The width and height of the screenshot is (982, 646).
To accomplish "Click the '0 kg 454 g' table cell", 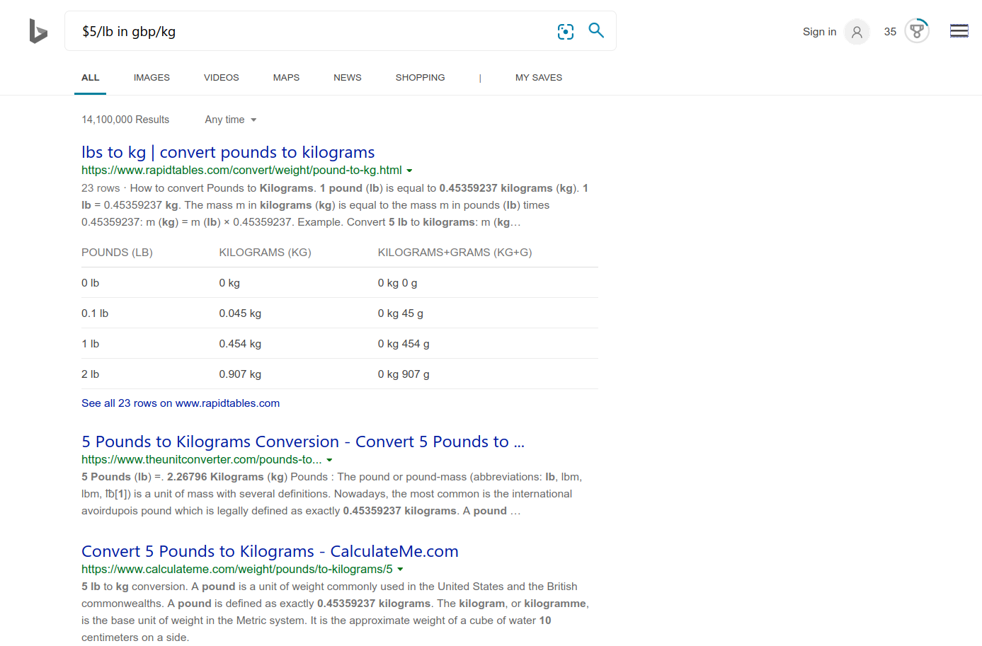I will coord(404,344).
